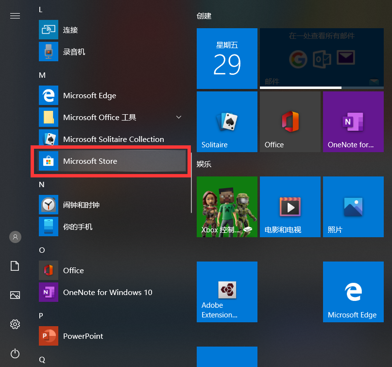Viewport: 392px width, 367px height.
Task: Open the 录音机 voice recorder app
Action: click(111, 52)
